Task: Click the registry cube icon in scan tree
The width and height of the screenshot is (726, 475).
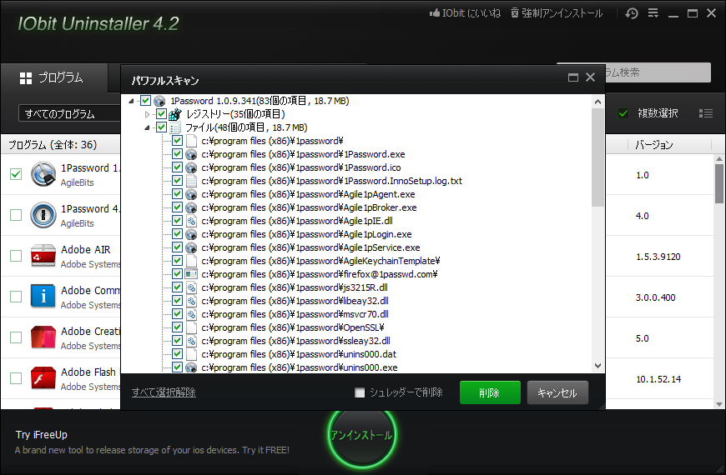Action: click(175, 114)
